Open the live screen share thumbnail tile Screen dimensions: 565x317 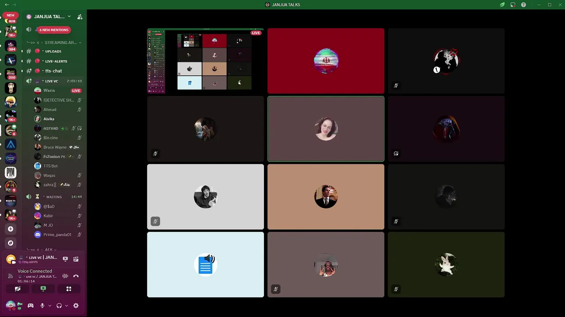tap(205, 61)
